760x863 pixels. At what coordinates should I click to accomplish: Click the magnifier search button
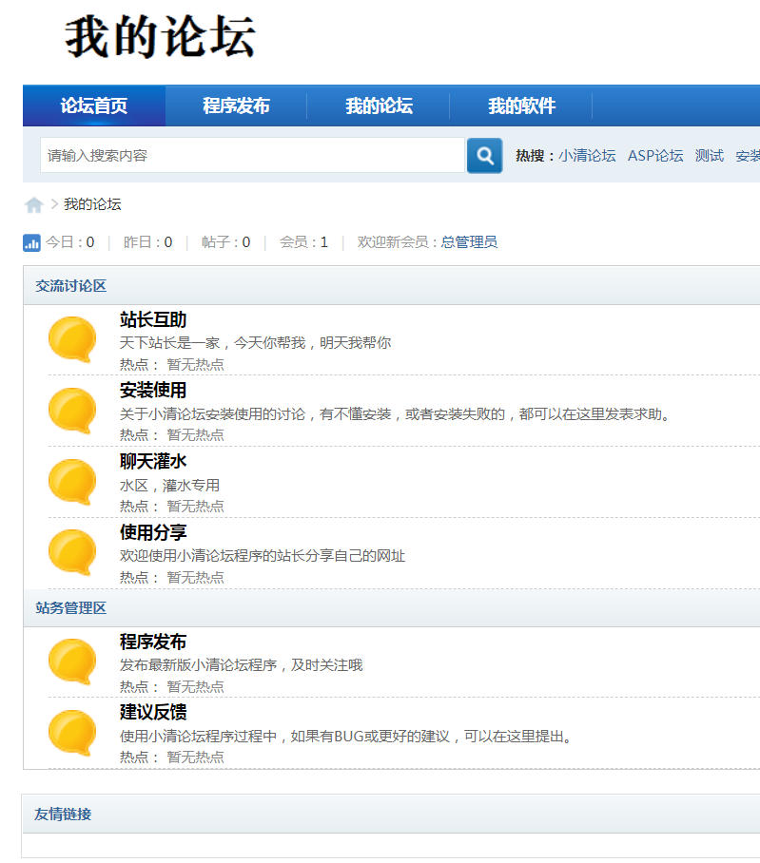point(484,156)
